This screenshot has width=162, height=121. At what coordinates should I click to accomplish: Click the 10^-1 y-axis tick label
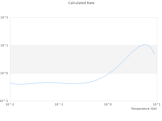click(x=4, y=101)
